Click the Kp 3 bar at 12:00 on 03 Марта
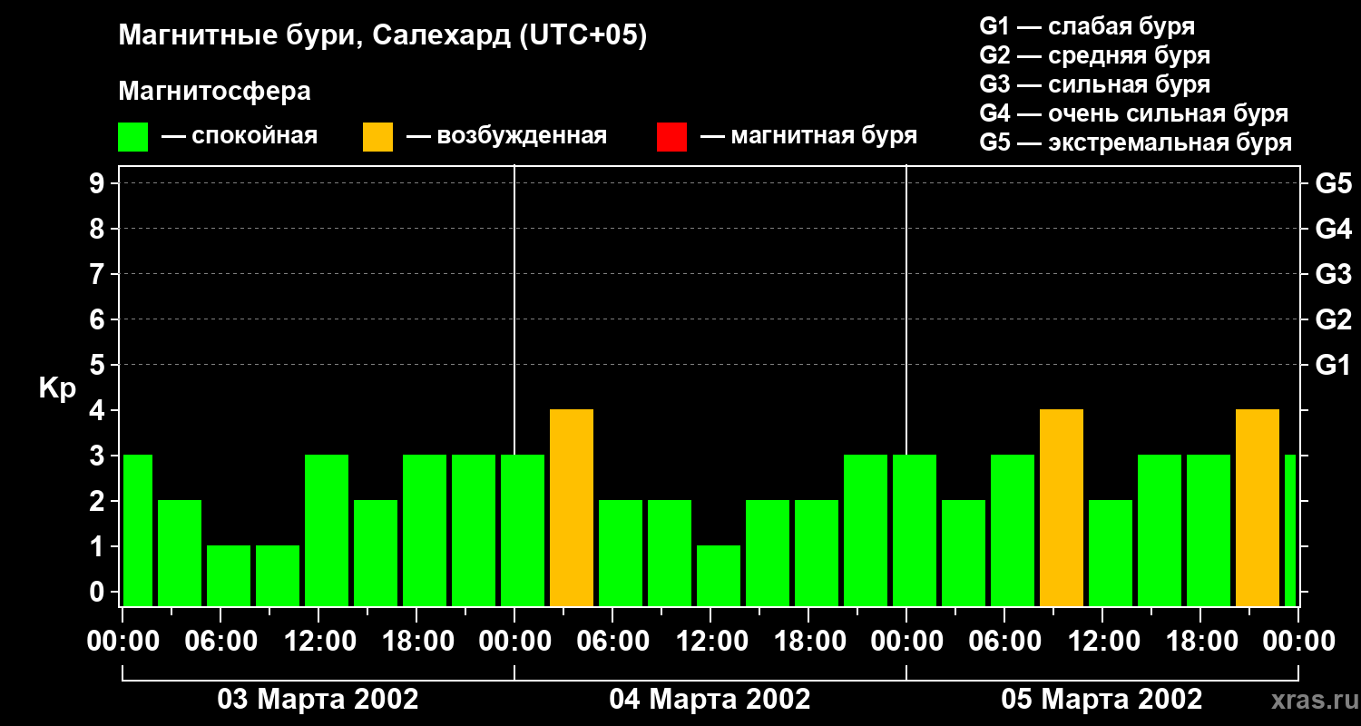 pyautogui.click(x=327, y=530)
